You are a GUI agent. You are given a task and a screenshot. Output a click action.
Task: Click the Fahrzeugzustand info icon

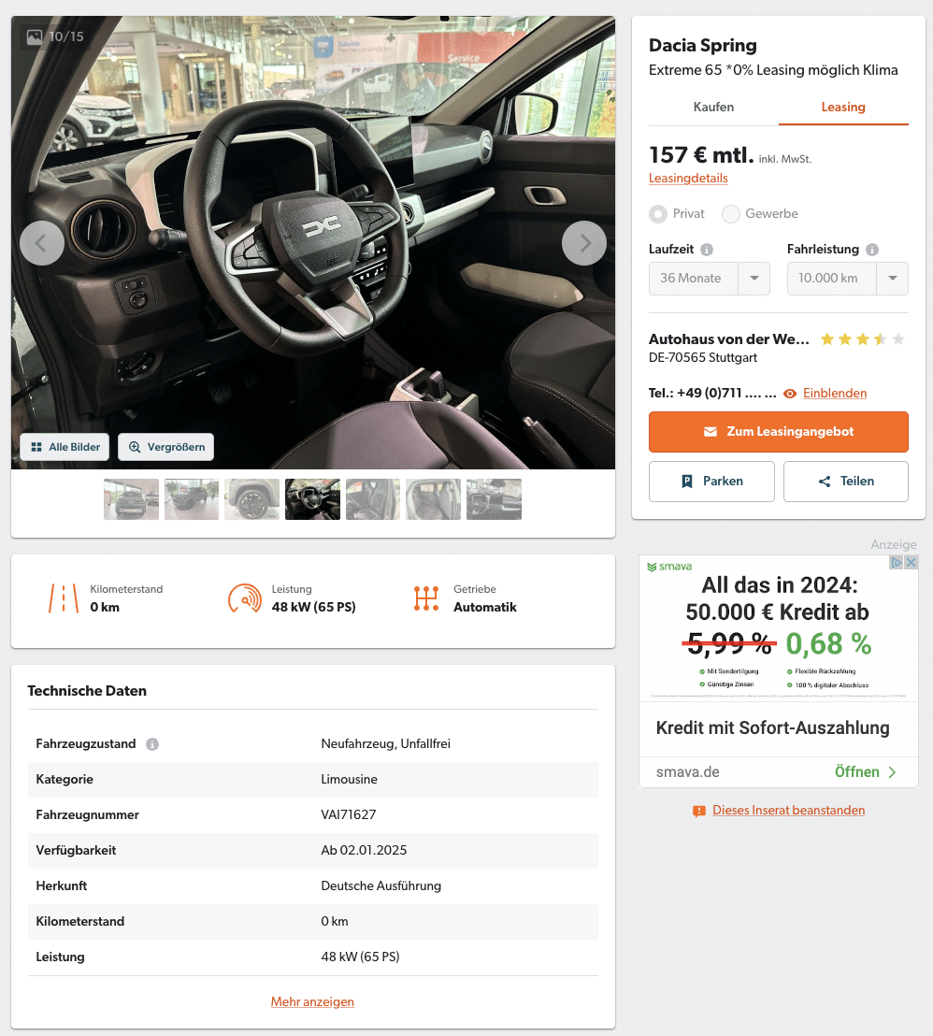point(152,744)
